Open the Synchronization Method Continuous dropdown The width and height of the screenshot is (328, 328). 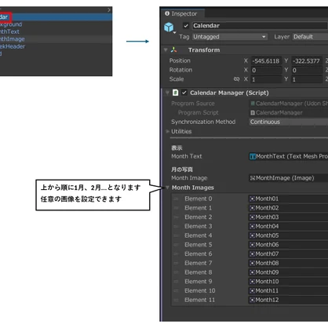[289, 122]
